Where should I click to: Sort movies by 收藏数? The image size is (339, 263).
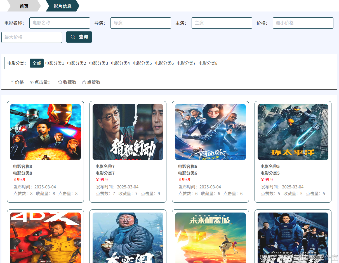point(67,82)
